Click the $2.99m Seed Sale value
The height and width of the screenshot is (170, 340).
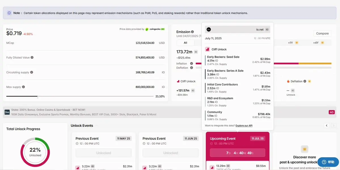pyautogui.click(x=265, y=59)
